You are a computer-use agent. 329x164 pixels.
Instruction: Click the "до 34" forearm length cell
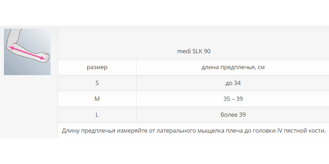coord(233,83)
